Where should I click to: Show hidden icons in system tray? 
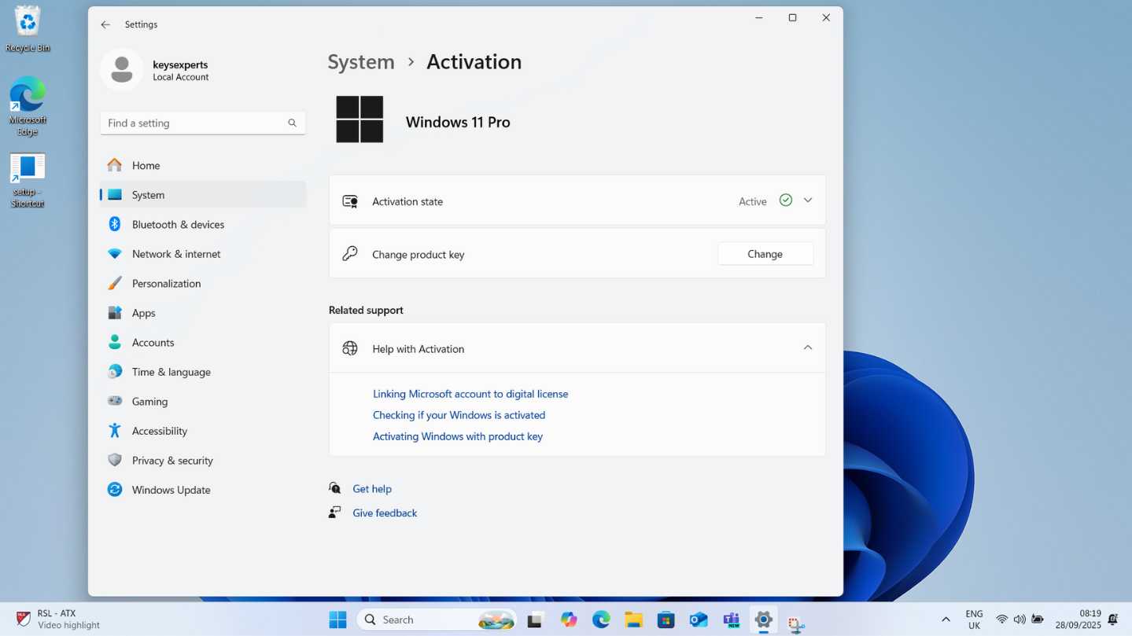pos(946,619)
